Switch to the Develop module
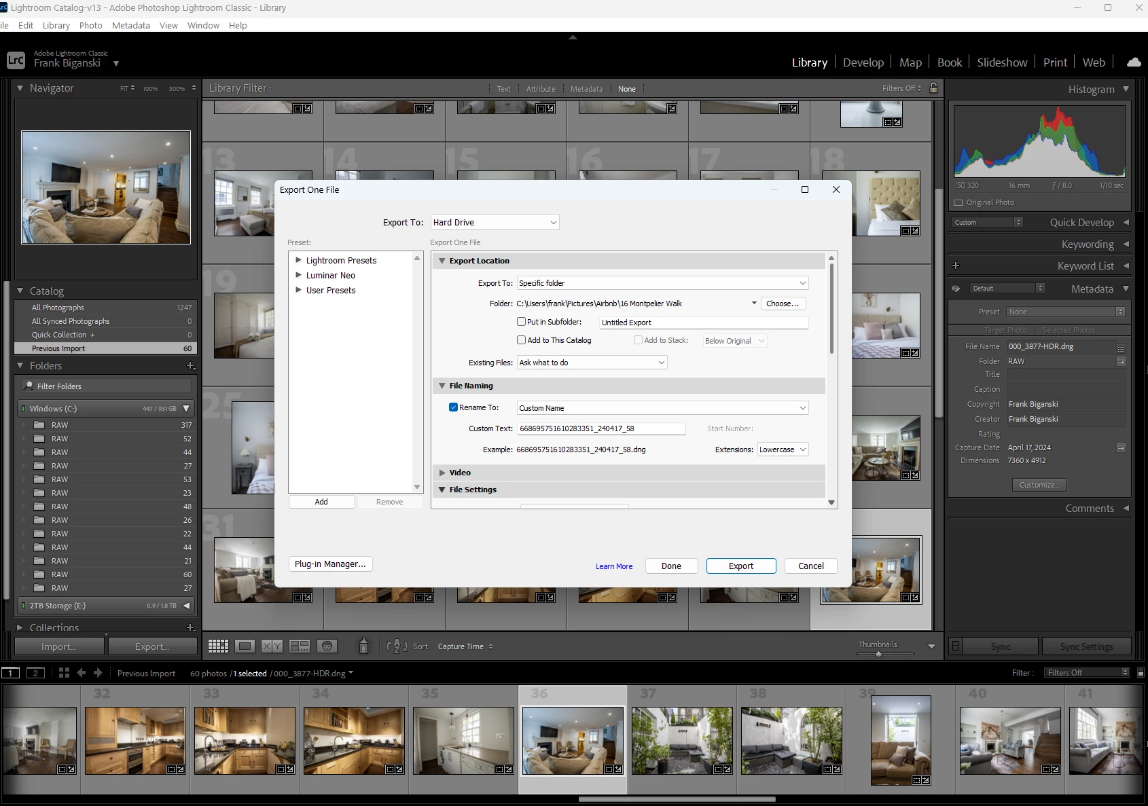Viewport: 1148px width, 806px height. pyautogui.click(x=863, y=62)
